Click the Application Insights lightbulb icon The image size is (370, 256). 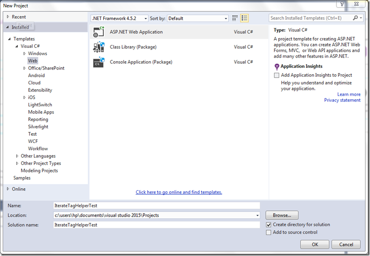pyautogui.click(x=277, y=67)
